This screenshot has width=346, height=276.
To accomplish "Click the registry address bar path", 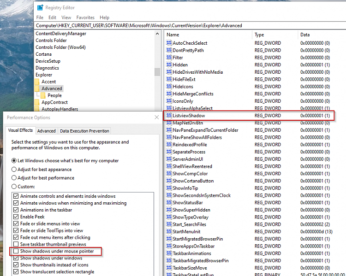I will point(139,25).
